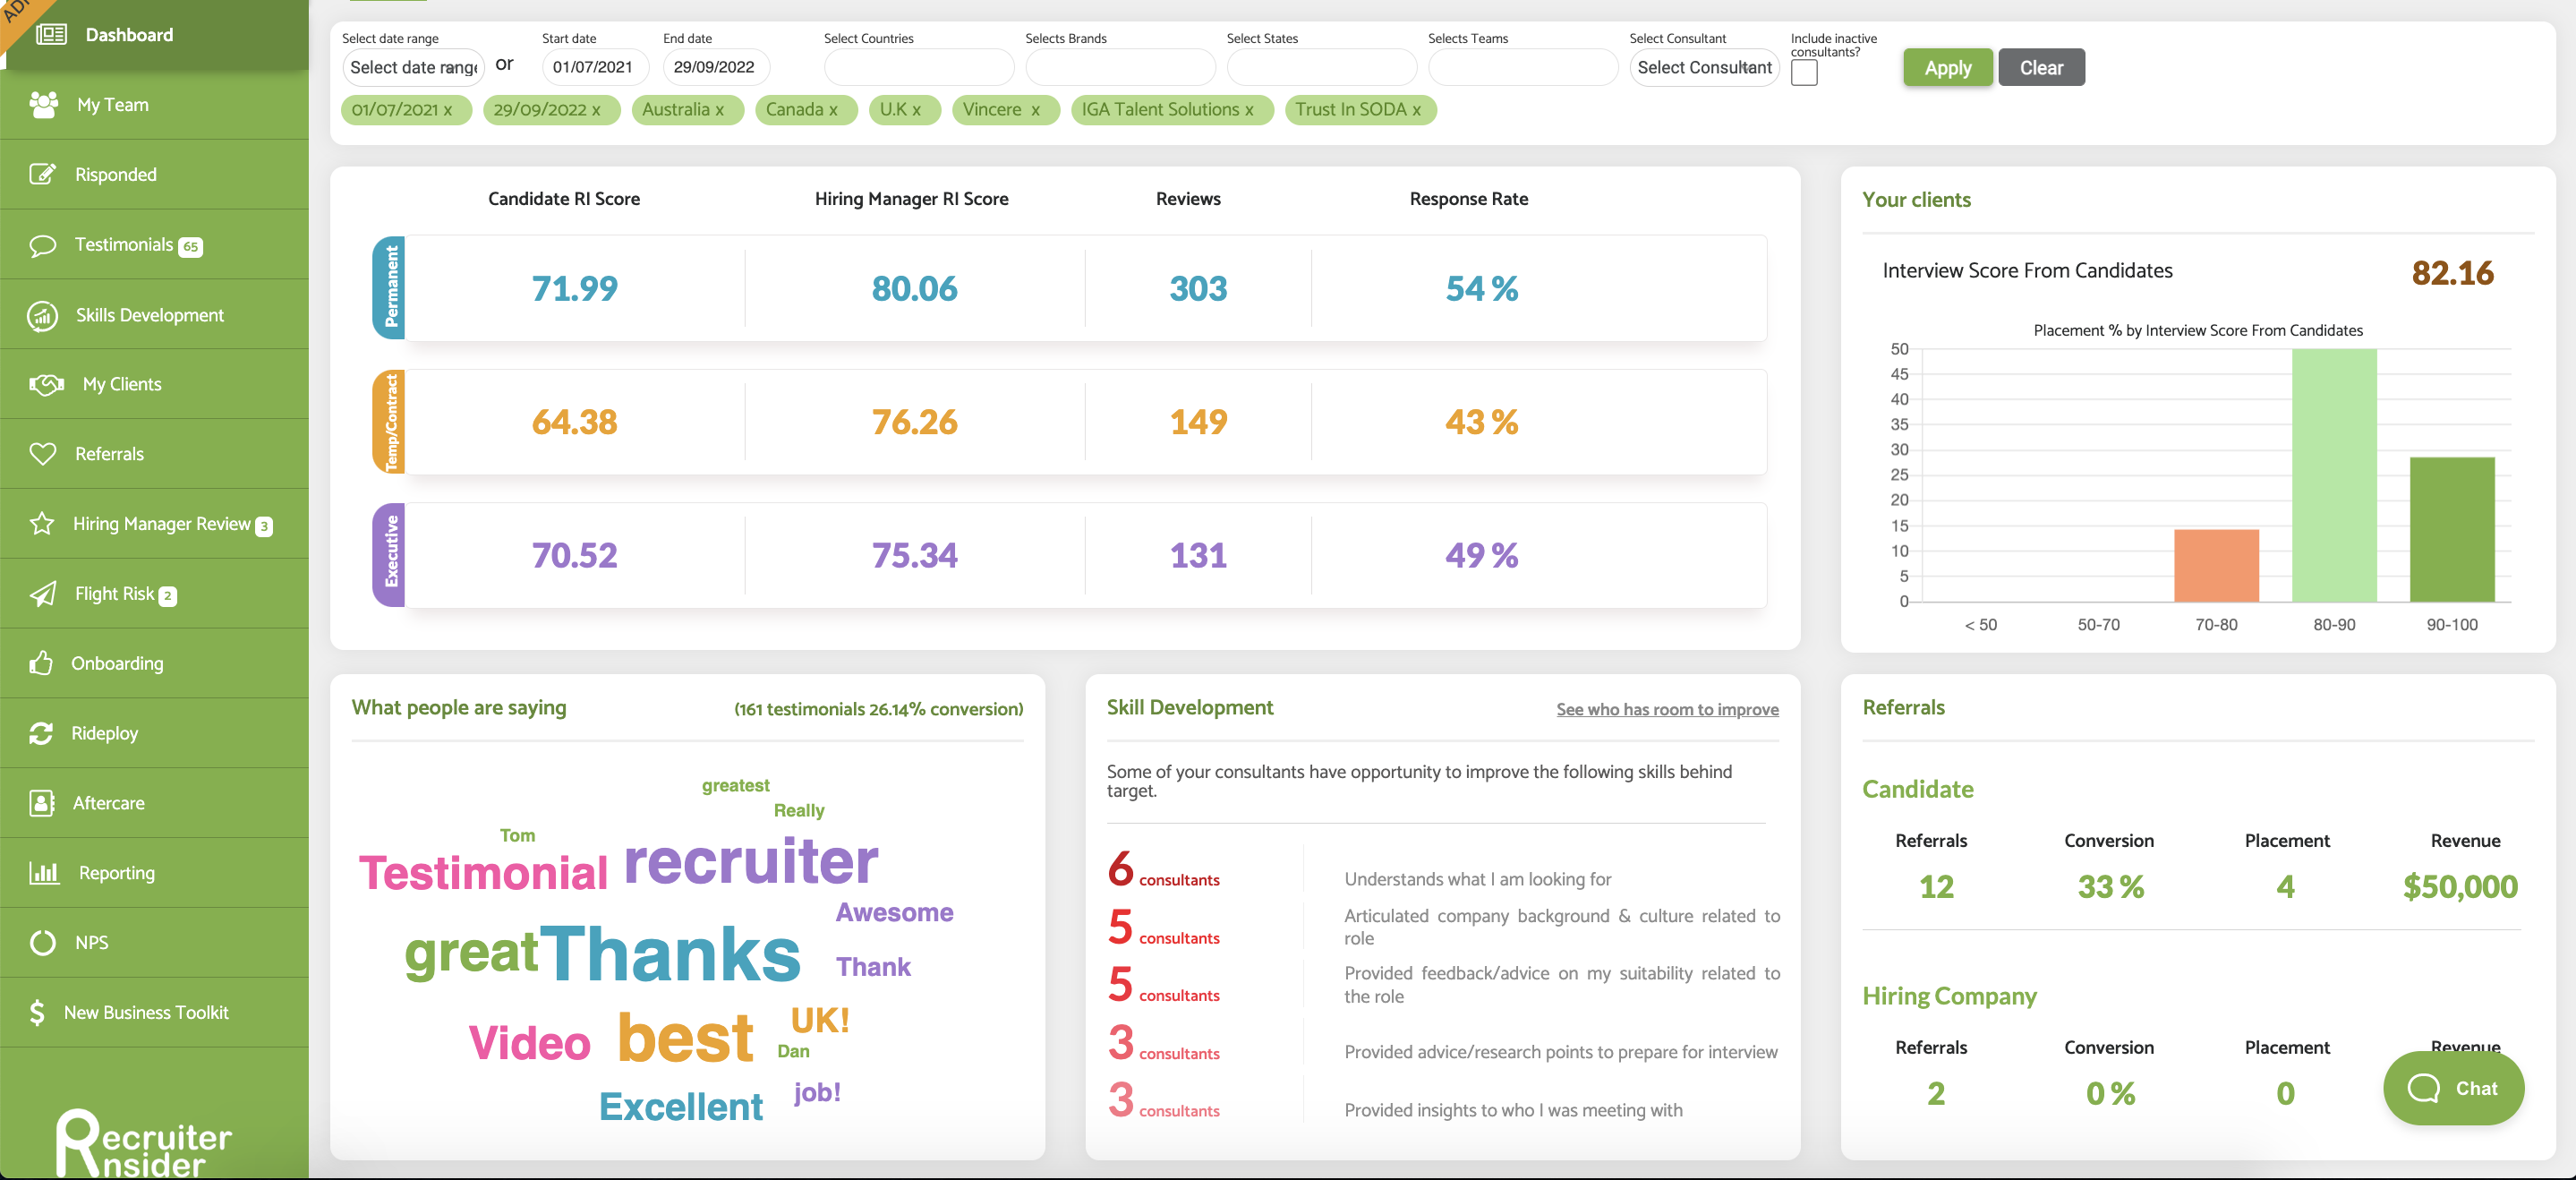Remove the IGA Talent Solutions filter tag
2576x1180 pixels.
click(1249, 110)
